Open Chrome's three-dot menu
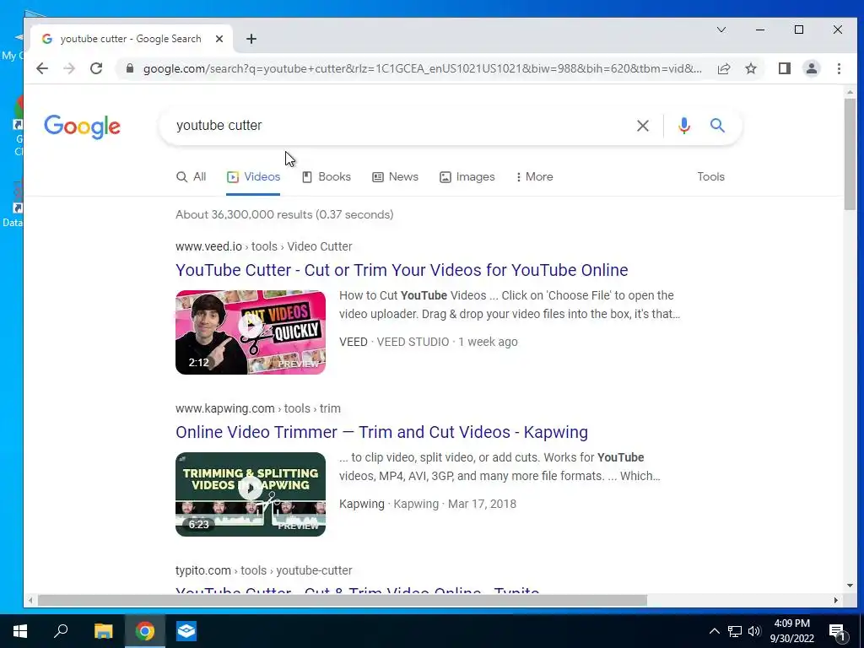864x648 pixels. [x=839, y=68]
